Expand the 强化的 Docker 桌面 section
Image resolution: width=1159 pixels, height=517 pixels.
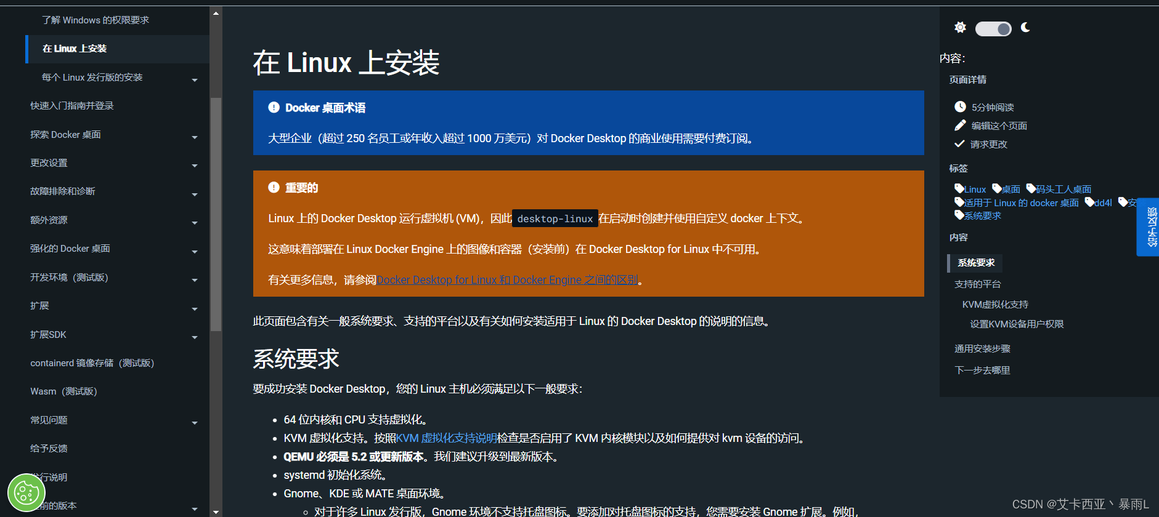pyautogui.click(x=195, y=252)
